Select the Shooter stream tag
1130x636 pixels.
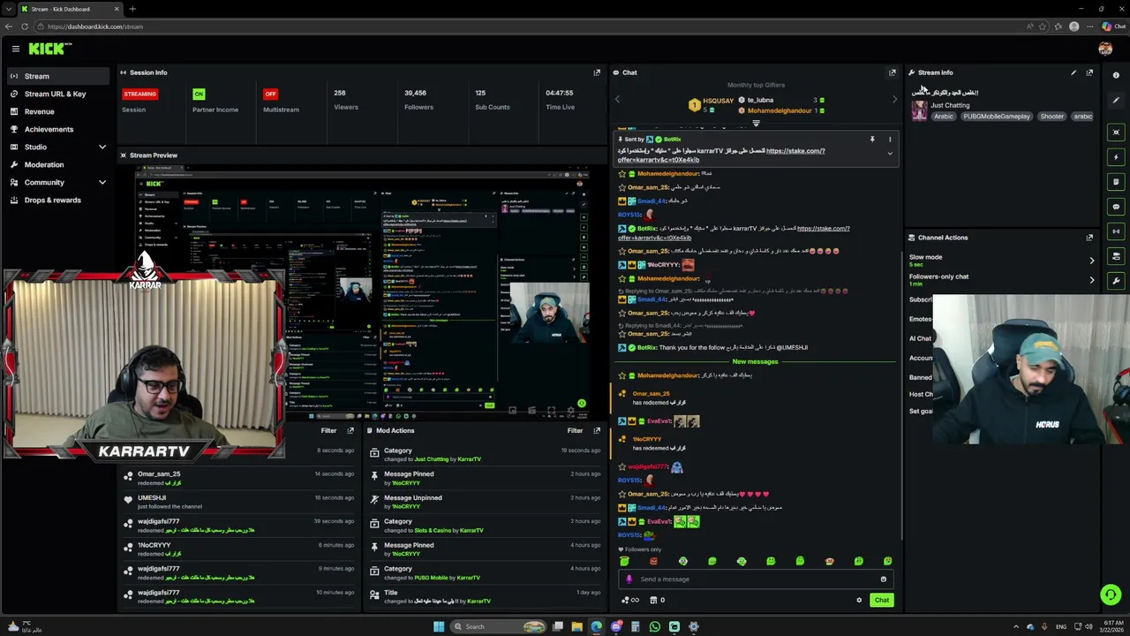pyautogui.click(x=1051, y=117)
